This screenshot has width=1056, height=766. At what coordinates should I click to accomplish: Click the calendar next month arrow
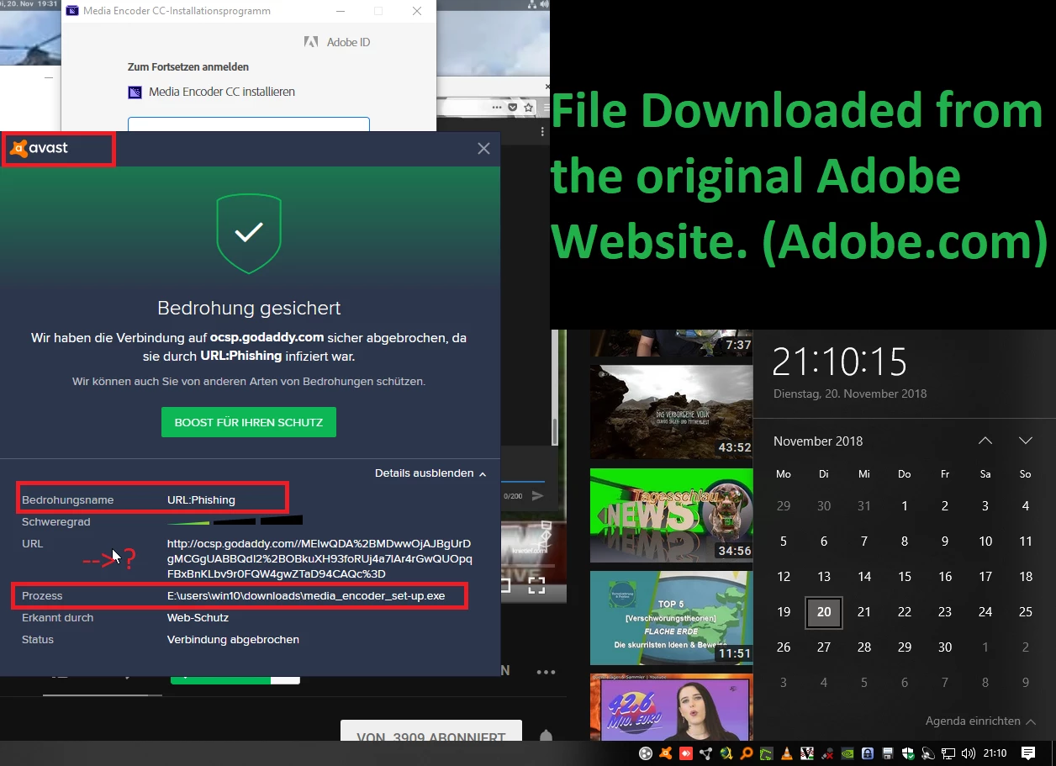[1025, 441]
